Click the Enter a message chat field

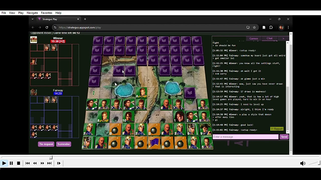point(246,137)
